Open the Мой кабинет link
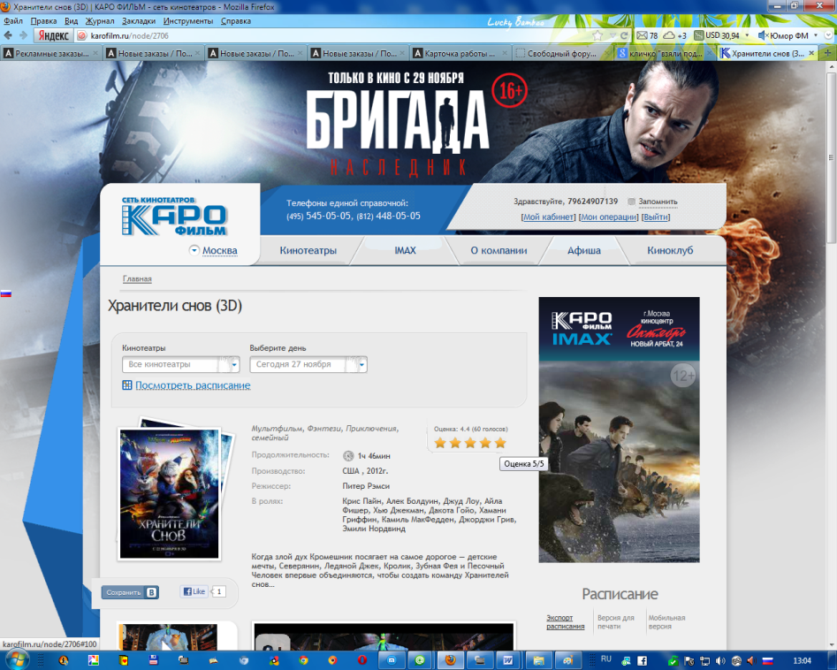Screen dimensions: 837x670 click(548, 217)
